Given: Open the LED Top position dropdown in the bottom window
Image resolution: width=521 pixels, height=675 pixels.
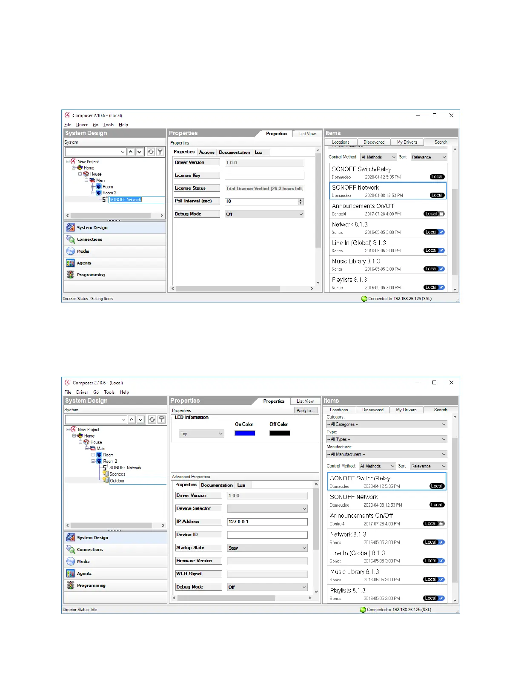Looking at the screenshot, I should click(201, 433).
